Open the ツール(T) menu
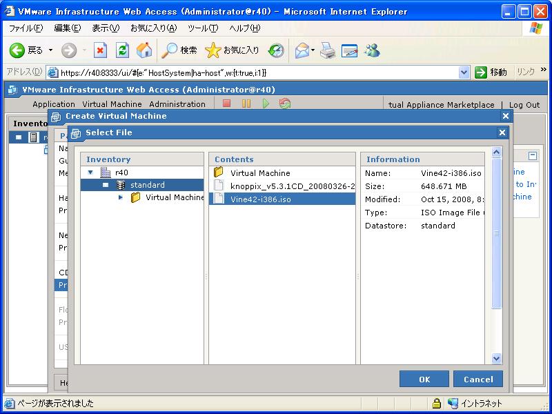The height and width of the screenshot is (414, 552). point(203,28)
